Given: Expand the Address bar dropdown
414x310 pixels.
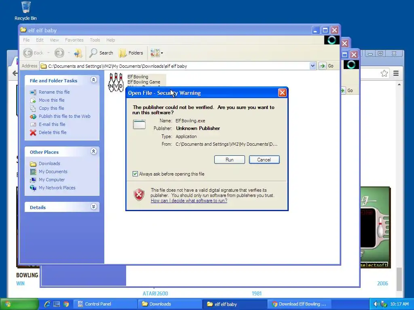Looking at the screenshot, I should coord(313,66).
